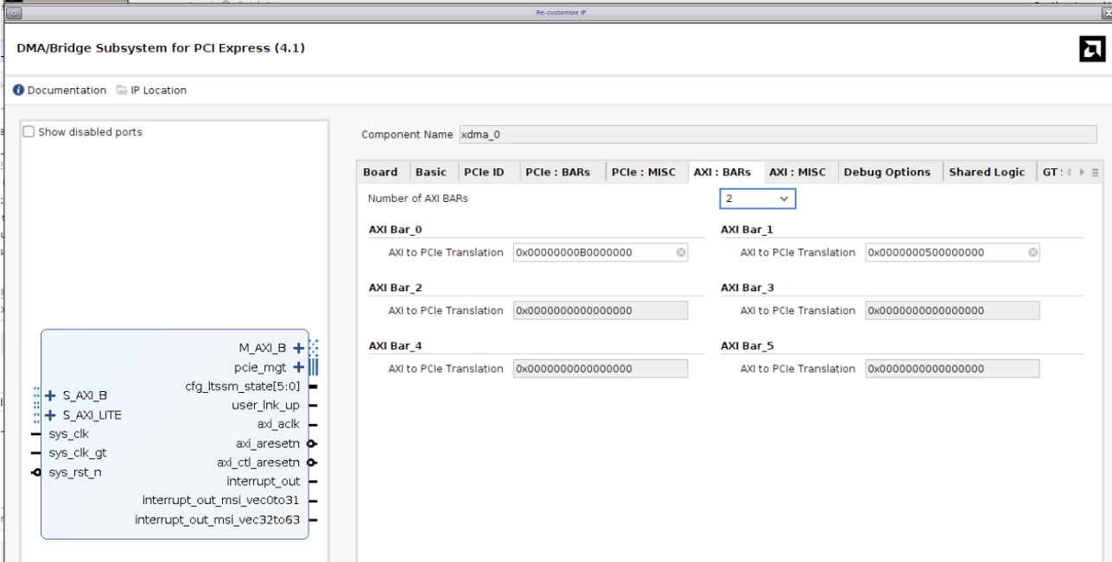Enable Show disabled ports checkbox
Screen dimensions: 1112x562
(29, 132)
